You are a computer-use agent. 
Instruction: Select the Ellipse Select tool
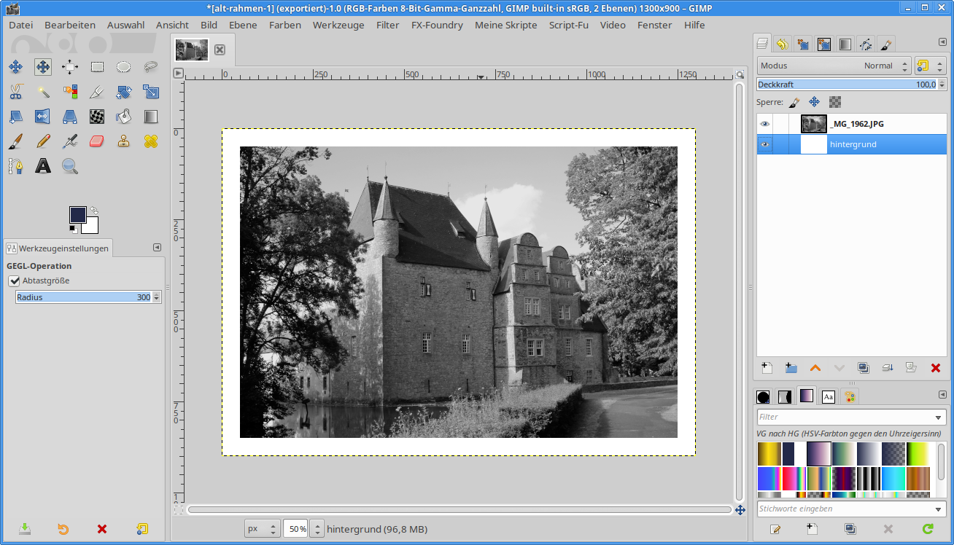(x=124, y=67)
